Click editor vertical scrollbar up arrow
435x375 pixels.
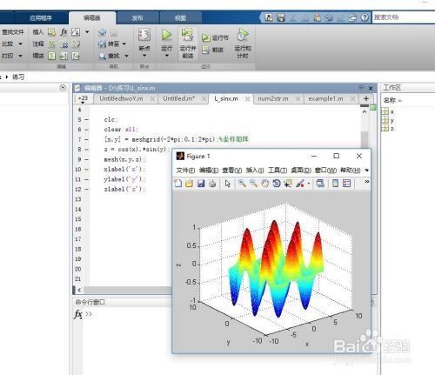click(x=365, y=111)
